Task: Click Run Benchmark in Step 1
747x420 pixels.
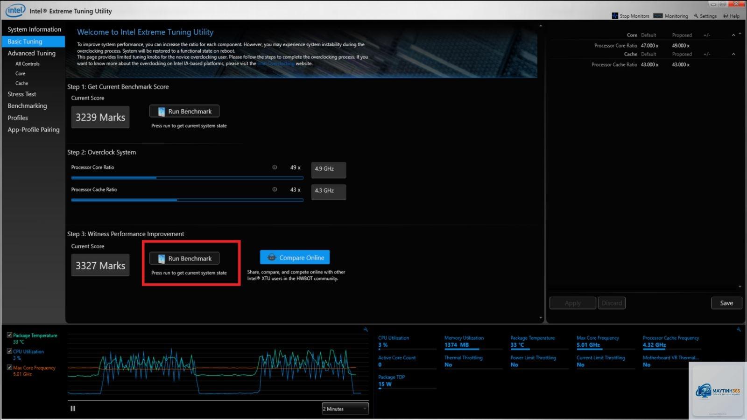Action: 184,112
